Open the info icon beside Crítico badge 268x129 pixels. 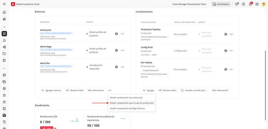click(x=55, y=128)
